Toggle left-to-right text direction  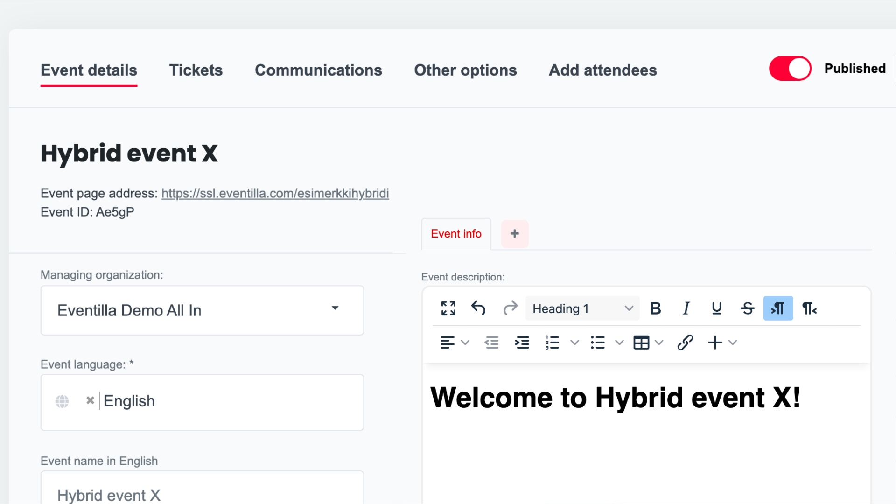(778, 308)
